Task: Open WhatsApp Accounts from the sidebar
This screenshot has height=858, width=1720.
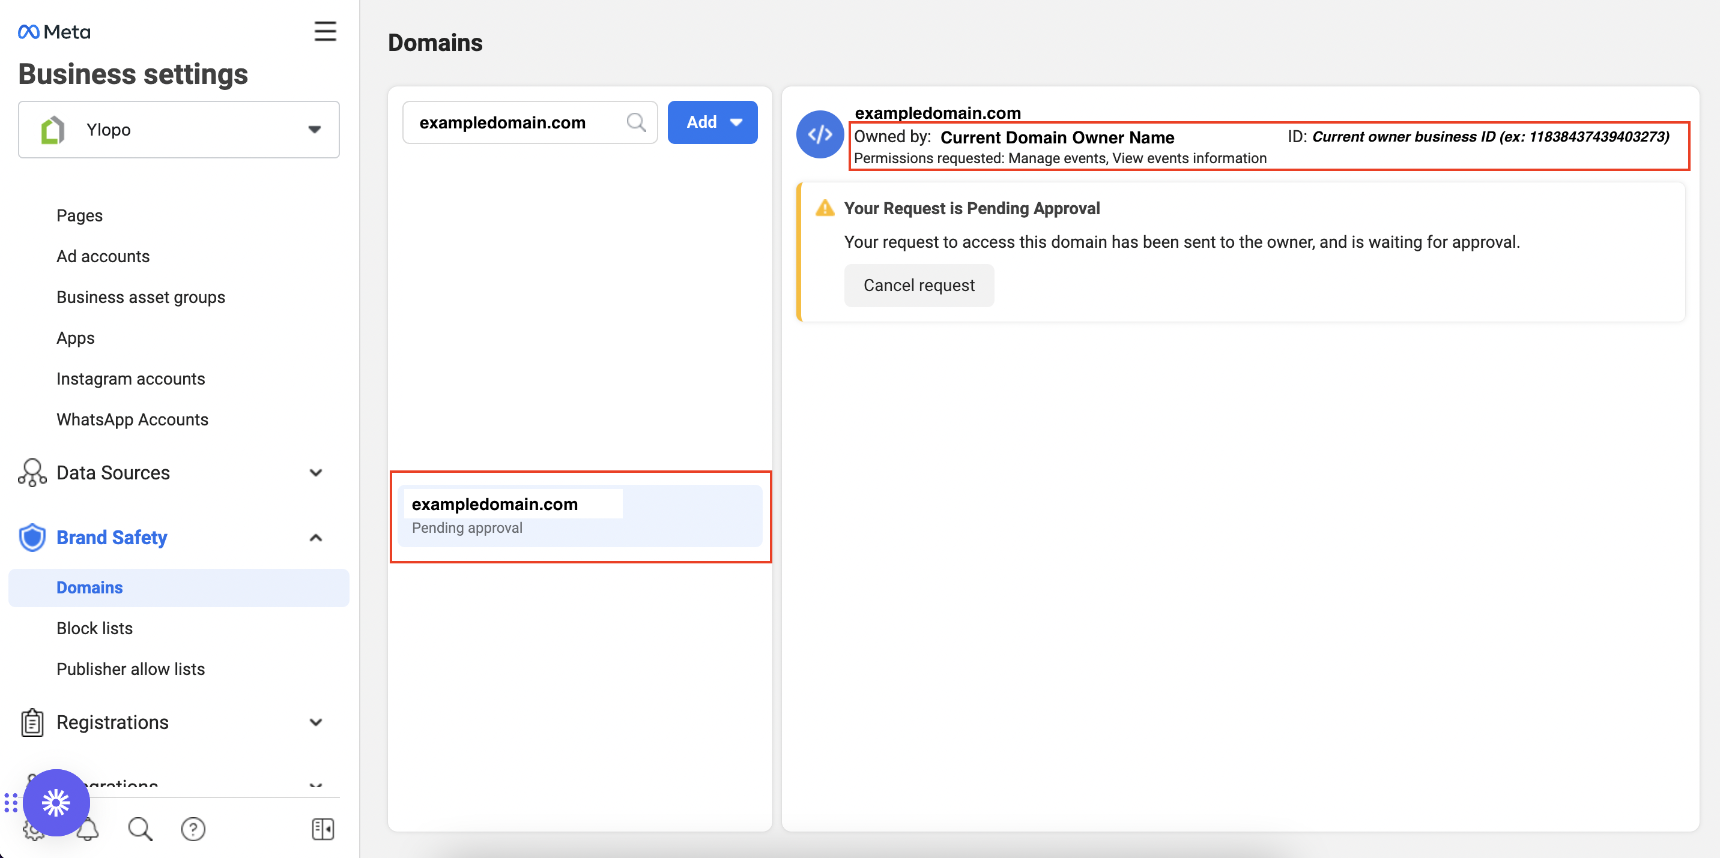Action: pyautogui.click(x=132, y=419)
